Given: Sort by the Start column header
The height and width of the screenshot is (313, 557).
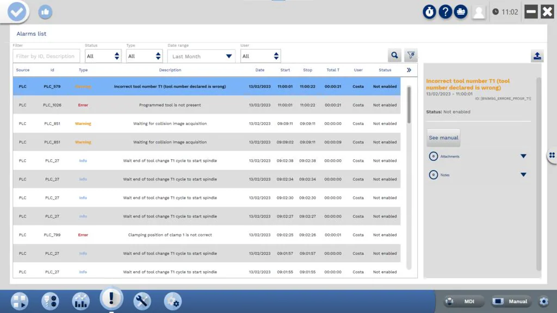Looking at the screenshot, I should click(285, 70).
